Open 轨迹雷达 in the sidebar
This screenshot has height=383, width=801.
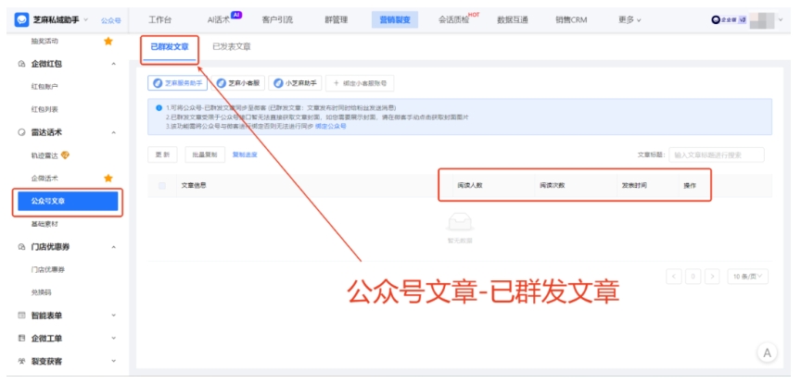point(44,155)
